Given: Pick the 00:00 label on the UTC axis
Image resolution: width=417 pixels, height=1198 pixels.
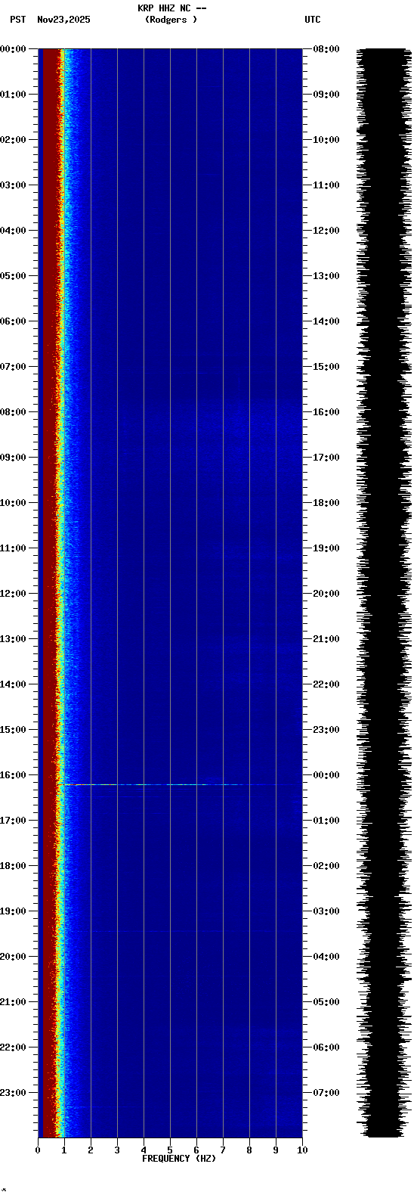Looking at the screenshot, I should (x=326, y=775).
